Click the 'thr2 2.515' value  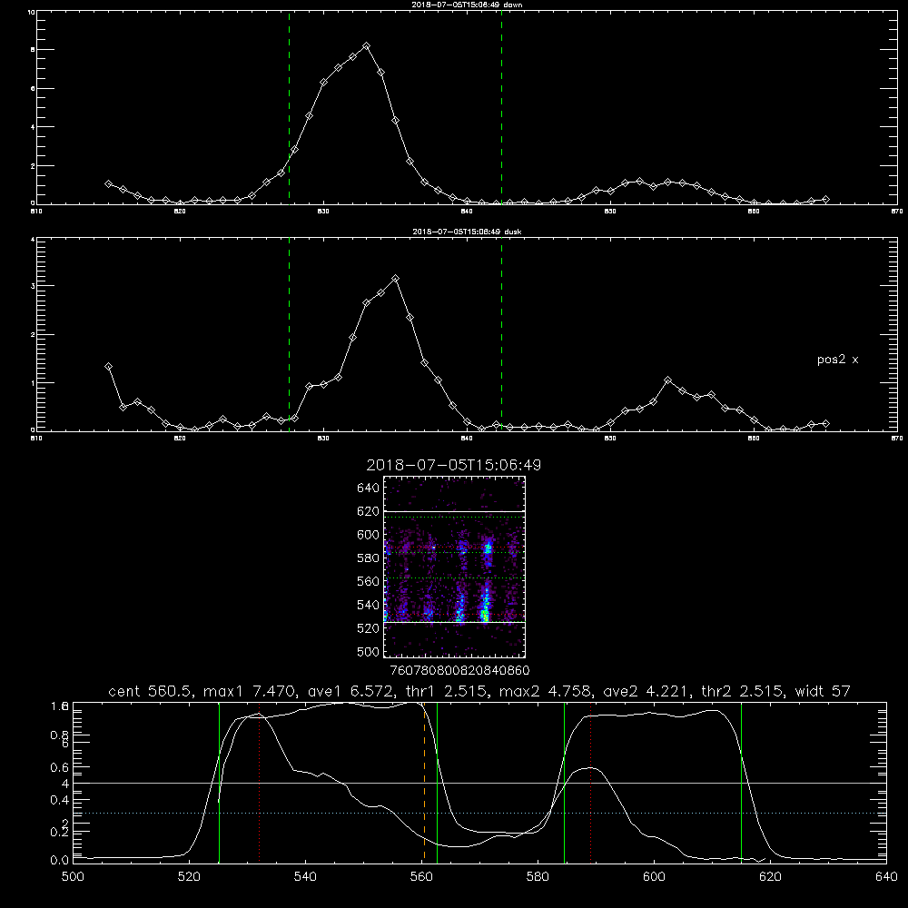point(743,691)
